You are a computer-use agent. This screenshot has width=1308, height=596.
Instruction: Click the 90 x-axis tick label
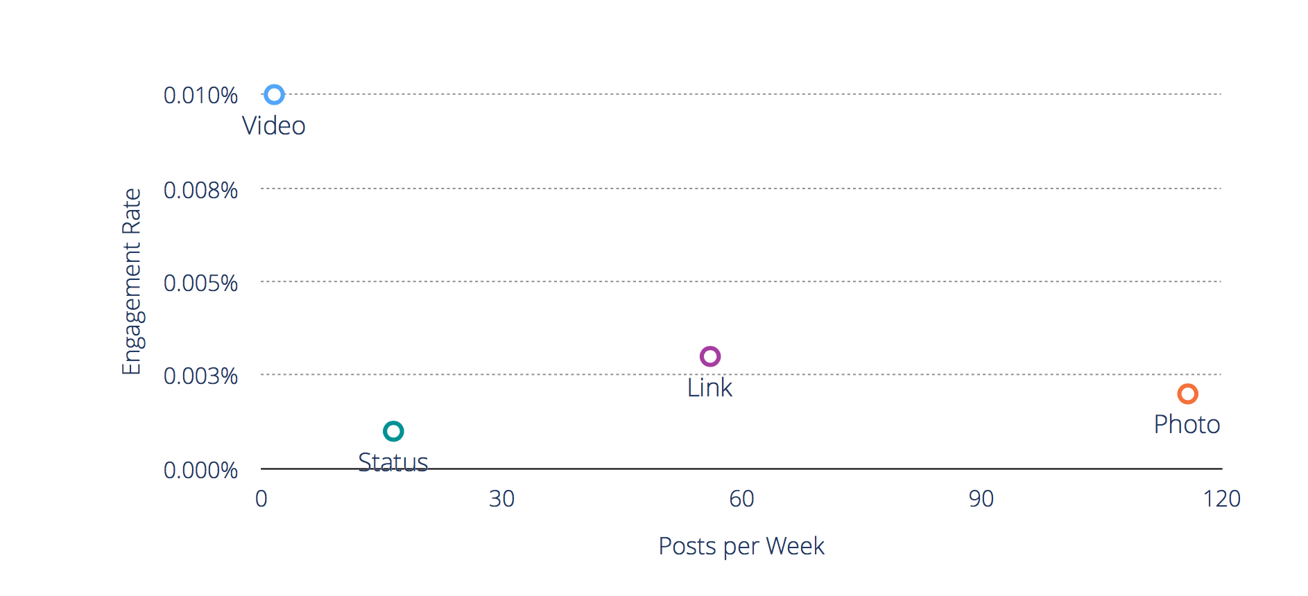981,499
